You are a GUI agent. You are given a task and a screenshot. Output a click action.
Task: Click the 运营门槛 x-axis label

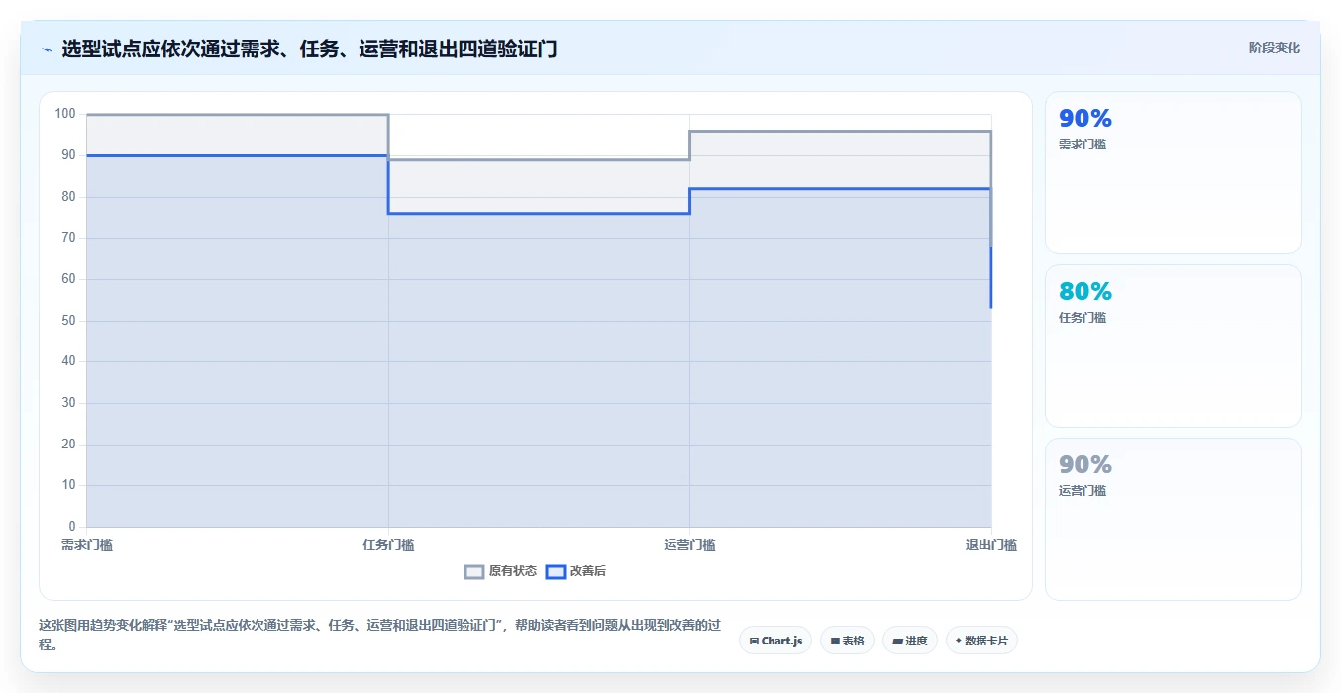(689, 544)
